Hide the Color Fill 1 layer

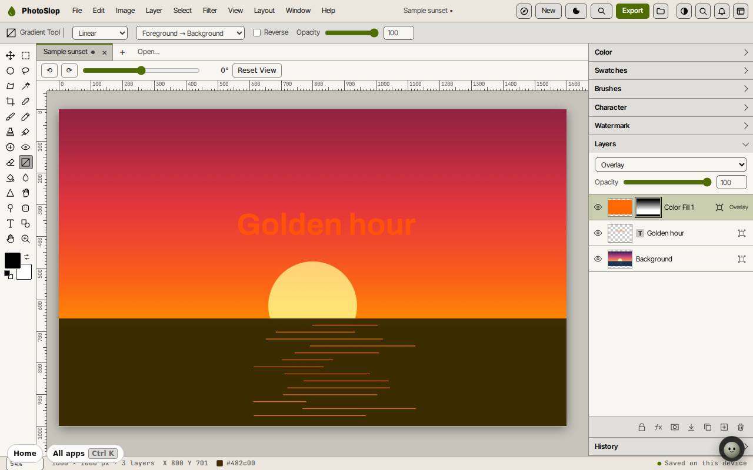pyautogui.click(x=598, y=207)
